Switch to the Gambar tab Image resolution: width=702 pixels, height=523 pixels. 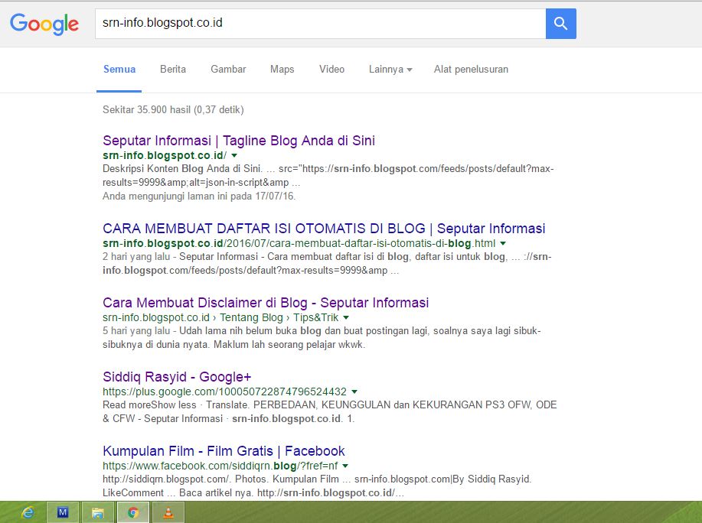coord(228,70)
